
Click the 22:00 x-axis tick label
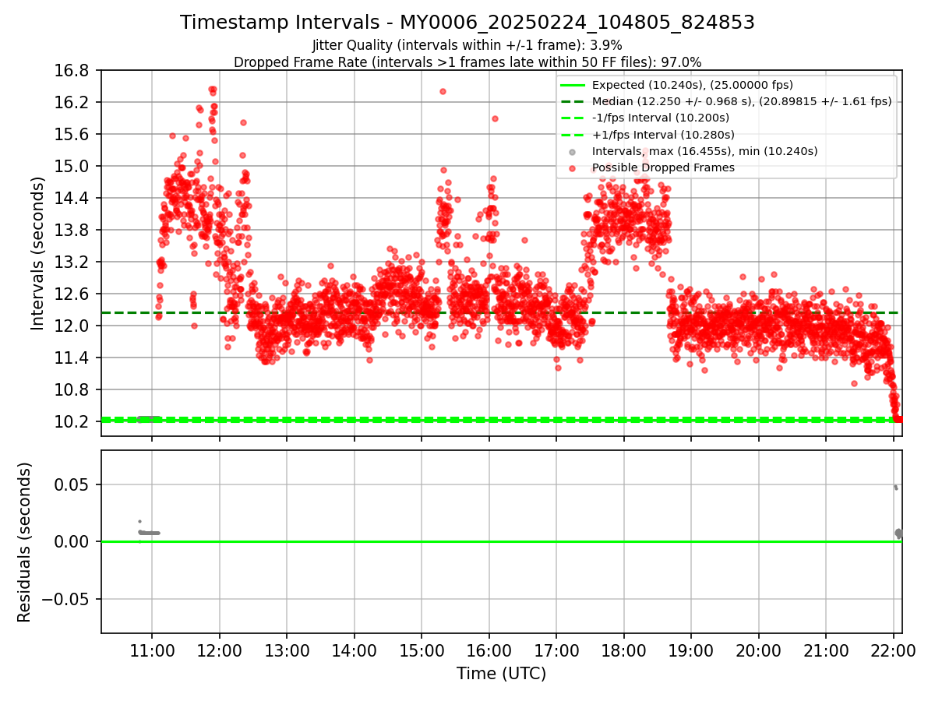(893, 650)
